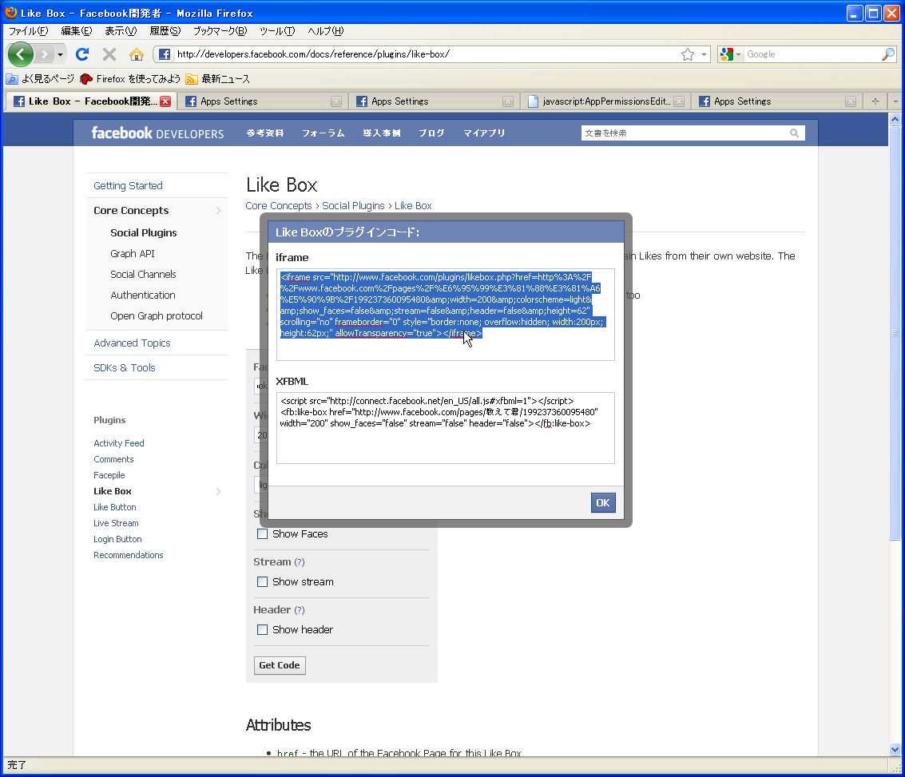Viewport: 905px width, 777px height.
Task: Click the Social Plugins breadcrumb link
Action: 353,206
